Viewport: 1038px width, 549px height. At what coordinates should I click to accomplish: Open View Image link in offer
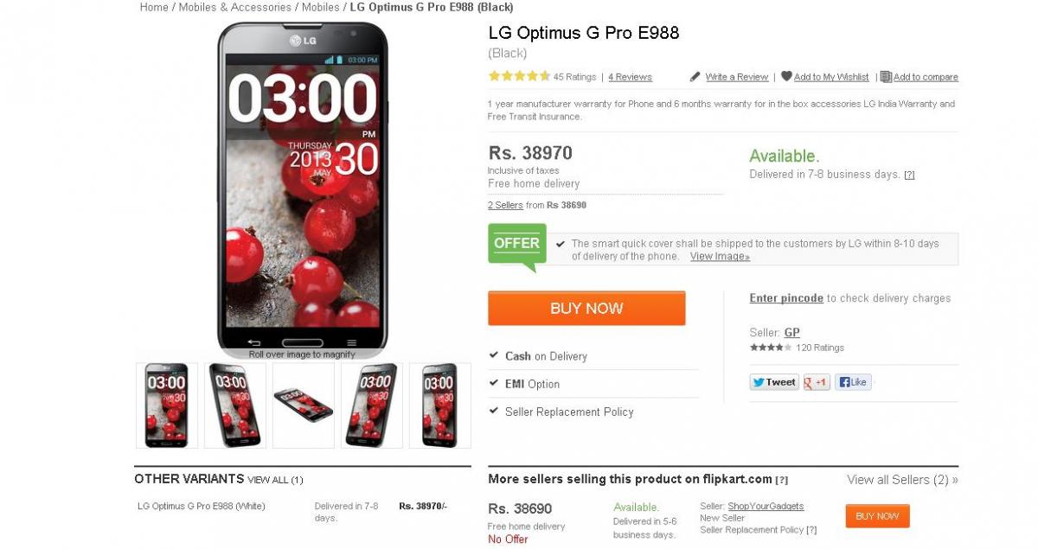(720, 257)
